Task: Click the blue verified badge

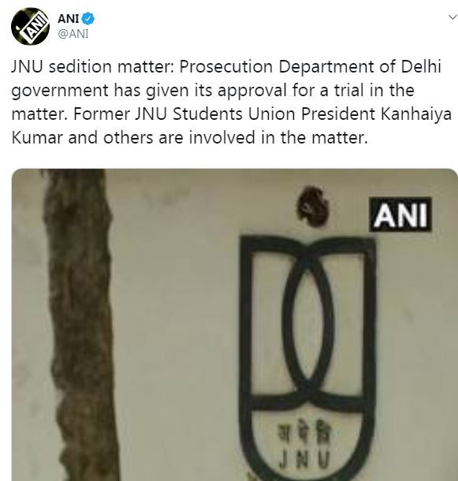Action: [88, 19]
